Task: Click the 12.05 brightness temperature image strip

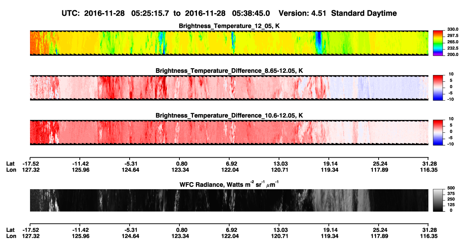Action: coord(229,43)
